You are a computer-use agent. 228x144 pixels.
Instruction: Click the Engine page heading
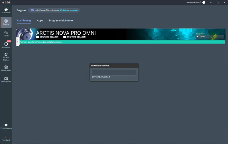tap(21, 10)
